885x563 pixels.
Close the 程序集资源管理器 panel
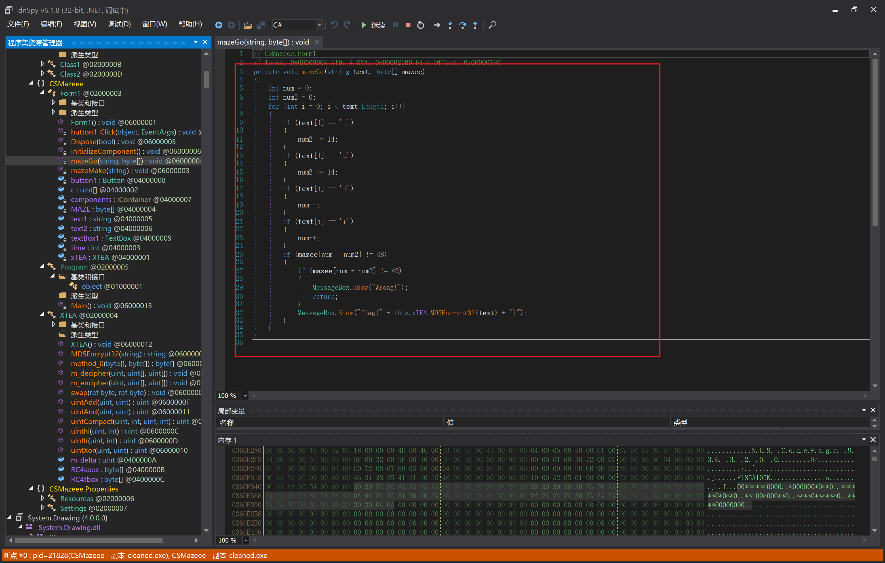(x=205, y=42)
